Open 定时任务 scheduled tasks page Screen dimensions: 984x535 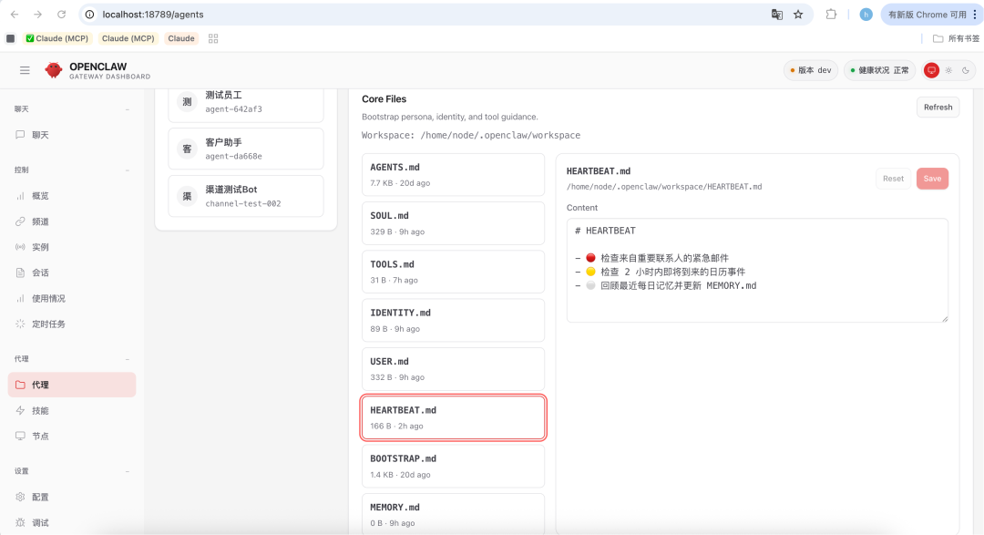click(x=72, y=324)
